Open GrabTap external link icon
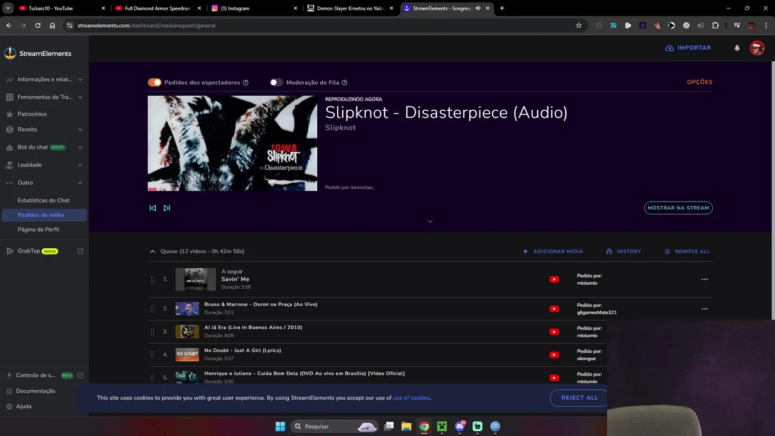Viewport: 775px width, 436px height. point(81,251)
